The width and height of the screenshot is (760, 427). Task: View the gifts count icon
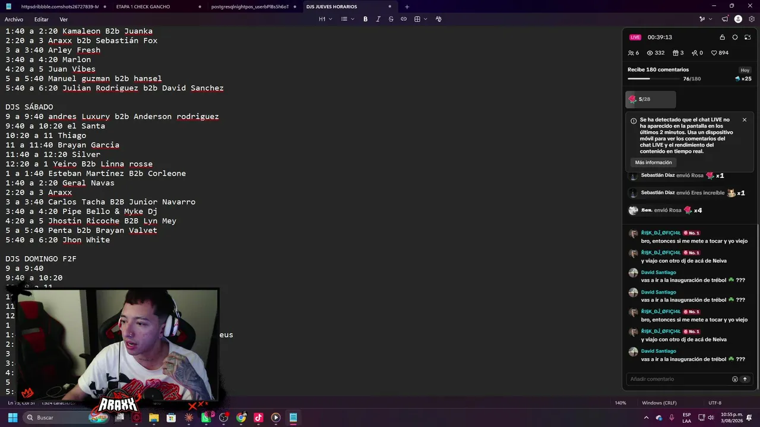click(x=675, y=53)
